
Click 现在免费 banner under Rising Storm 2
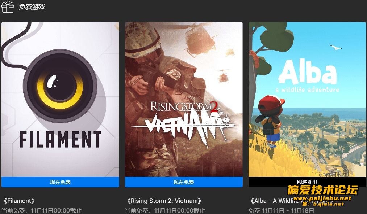pos(184,182)
